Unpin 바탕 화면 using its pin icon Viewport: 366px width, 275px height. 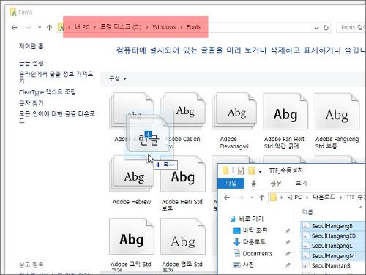click(288, 230)
